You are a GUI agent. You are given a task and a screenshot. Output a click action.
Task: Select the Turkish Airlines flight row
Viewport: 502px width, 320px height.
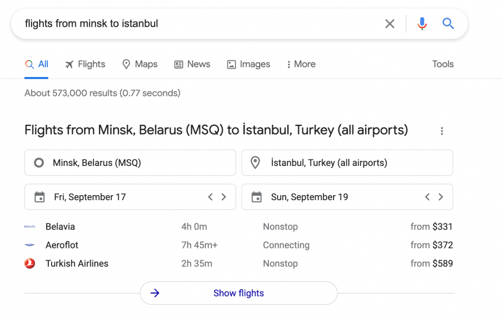[239, 264]
